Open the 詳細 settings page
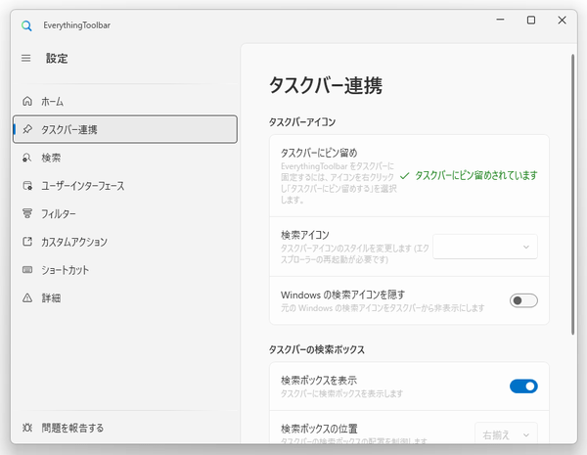 click(x=125, y=298)
